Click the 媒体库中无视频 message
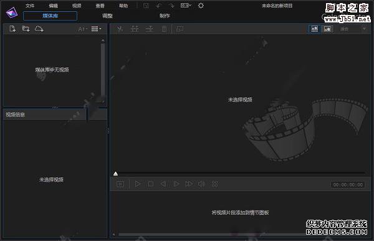This screenshot has width=374, height=241. pyautogui.click(x=52, y=70)
